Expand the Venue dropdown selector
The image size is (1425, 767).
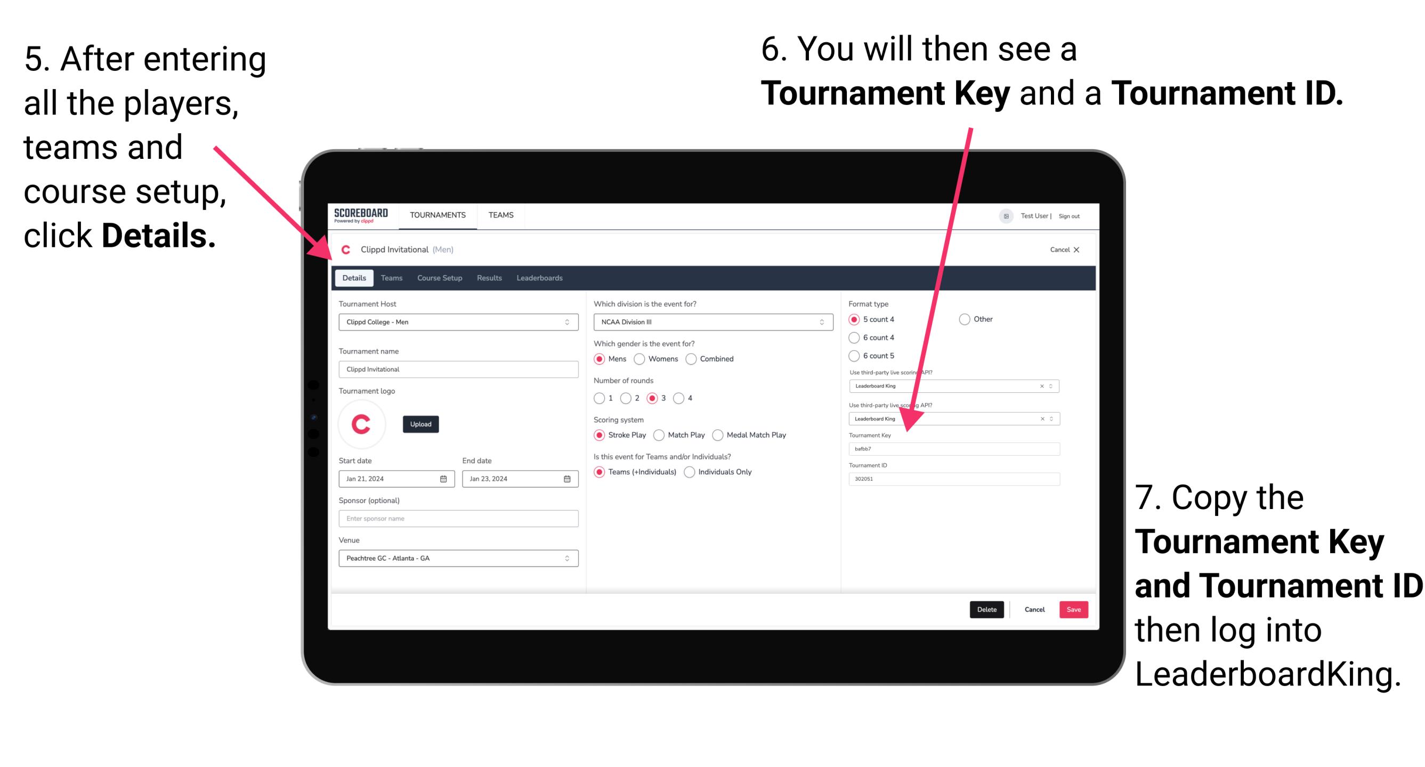coord(566,558)
